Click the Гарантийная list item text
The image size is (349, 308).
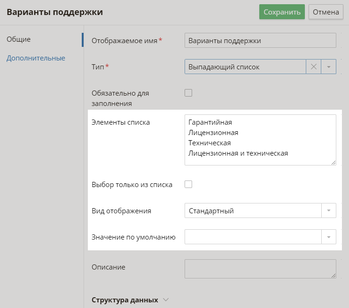tap(210, 122)
